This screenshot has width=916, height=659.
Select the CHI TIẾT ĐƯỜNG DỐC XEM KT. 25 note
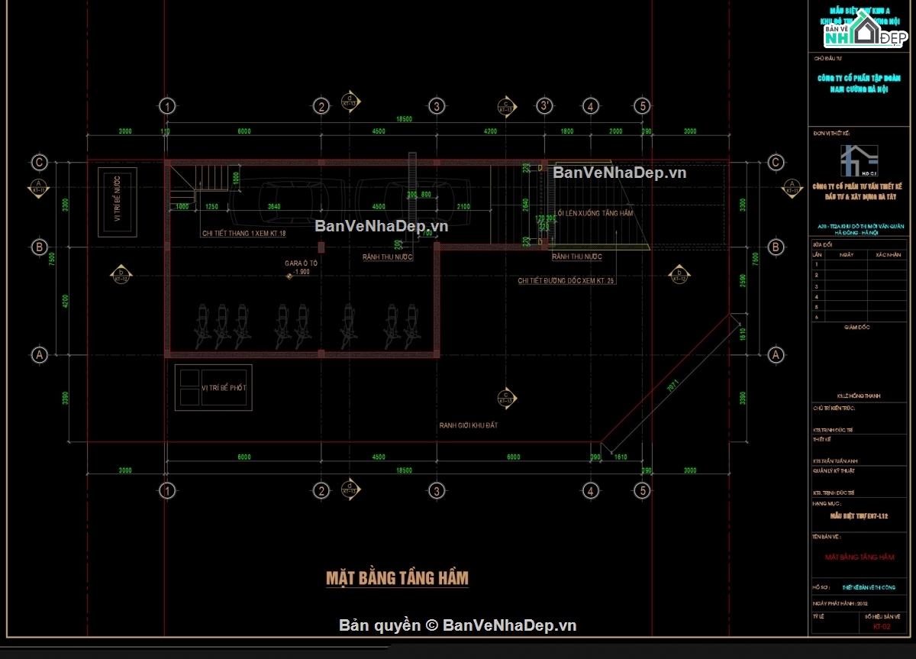[566, 281]
